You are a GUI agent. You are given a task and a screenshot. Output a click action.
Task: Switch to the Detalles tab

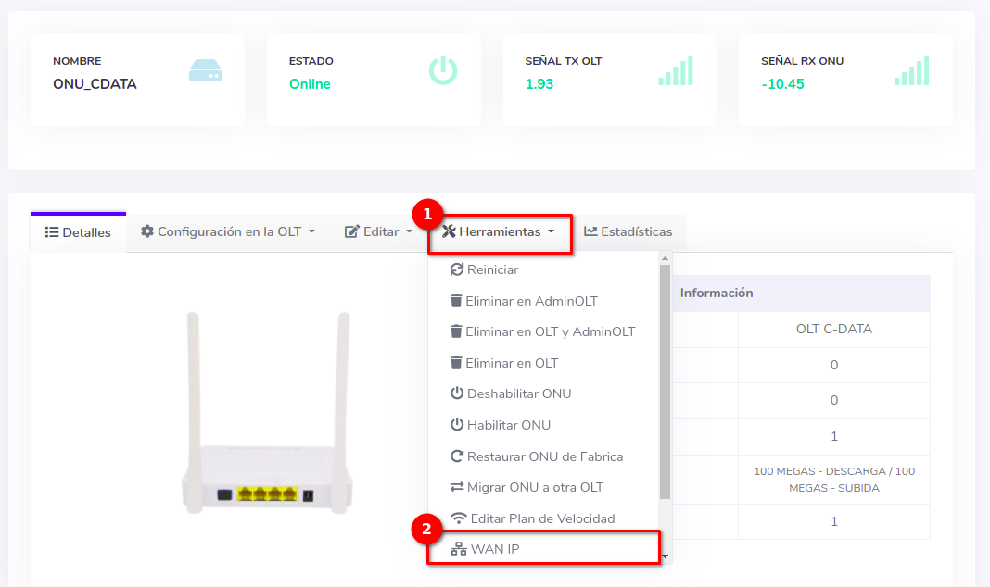click(78, 232)
